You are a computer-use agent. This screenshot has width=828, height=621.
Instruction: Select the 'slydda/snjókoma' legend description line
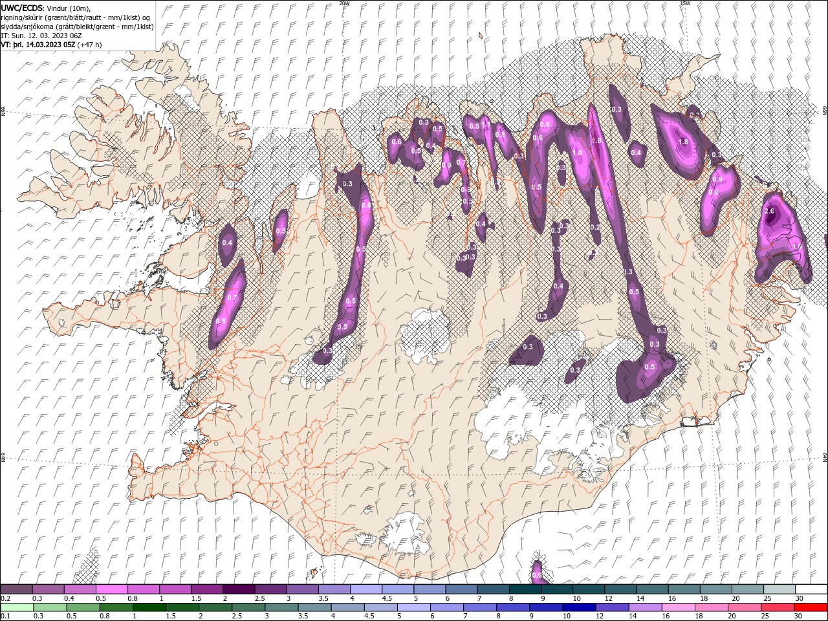click(x=77, y=27)
